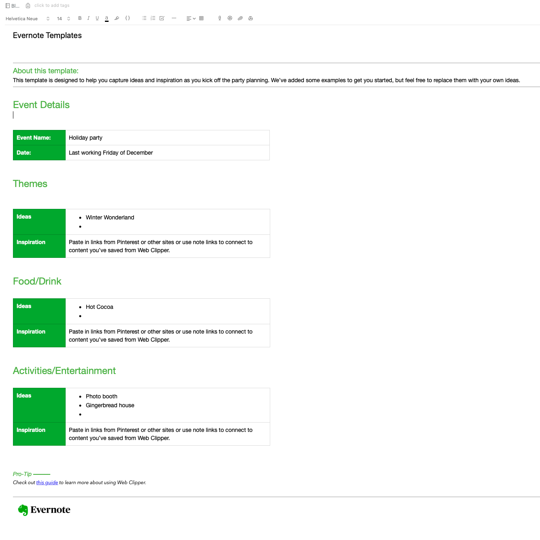This screenshot has height=540, width=540.
Task: Click Inspiration text in Themes table
Action: [160, 246]
